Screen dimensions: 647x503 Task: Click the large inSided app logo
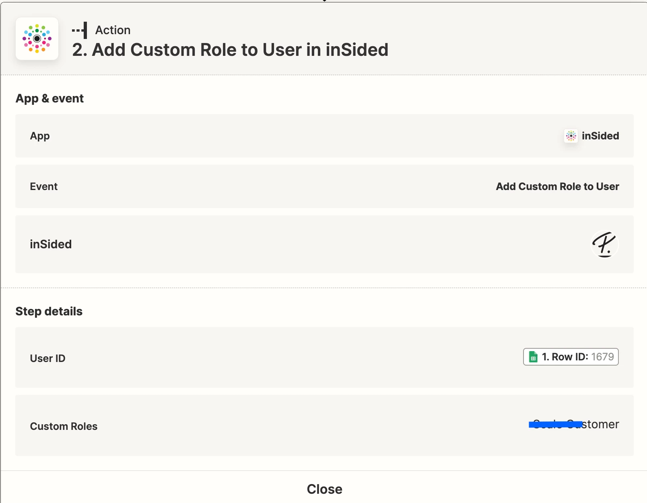click(37, 39)
